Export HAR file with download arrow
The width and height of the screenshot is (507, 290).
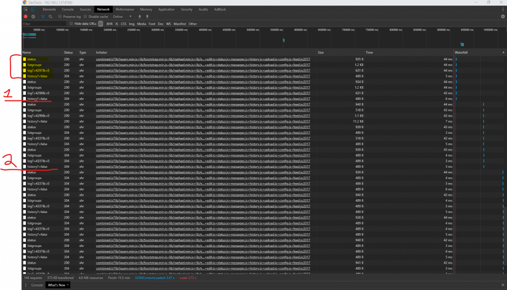(x=147, y=17)
